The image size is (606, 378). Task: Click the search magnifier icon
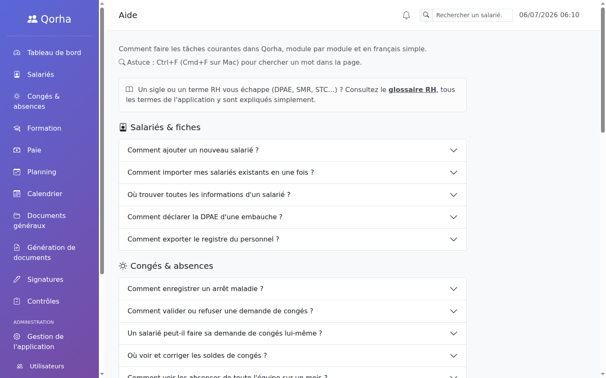pyautogui.click(x=426, y=15)
